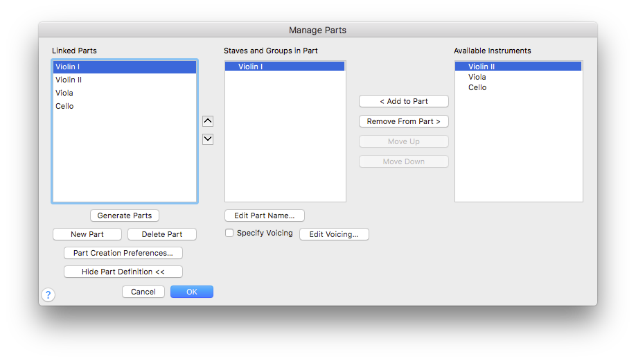Create a New Part
The image size is (636, 361).
pos(87,234)
